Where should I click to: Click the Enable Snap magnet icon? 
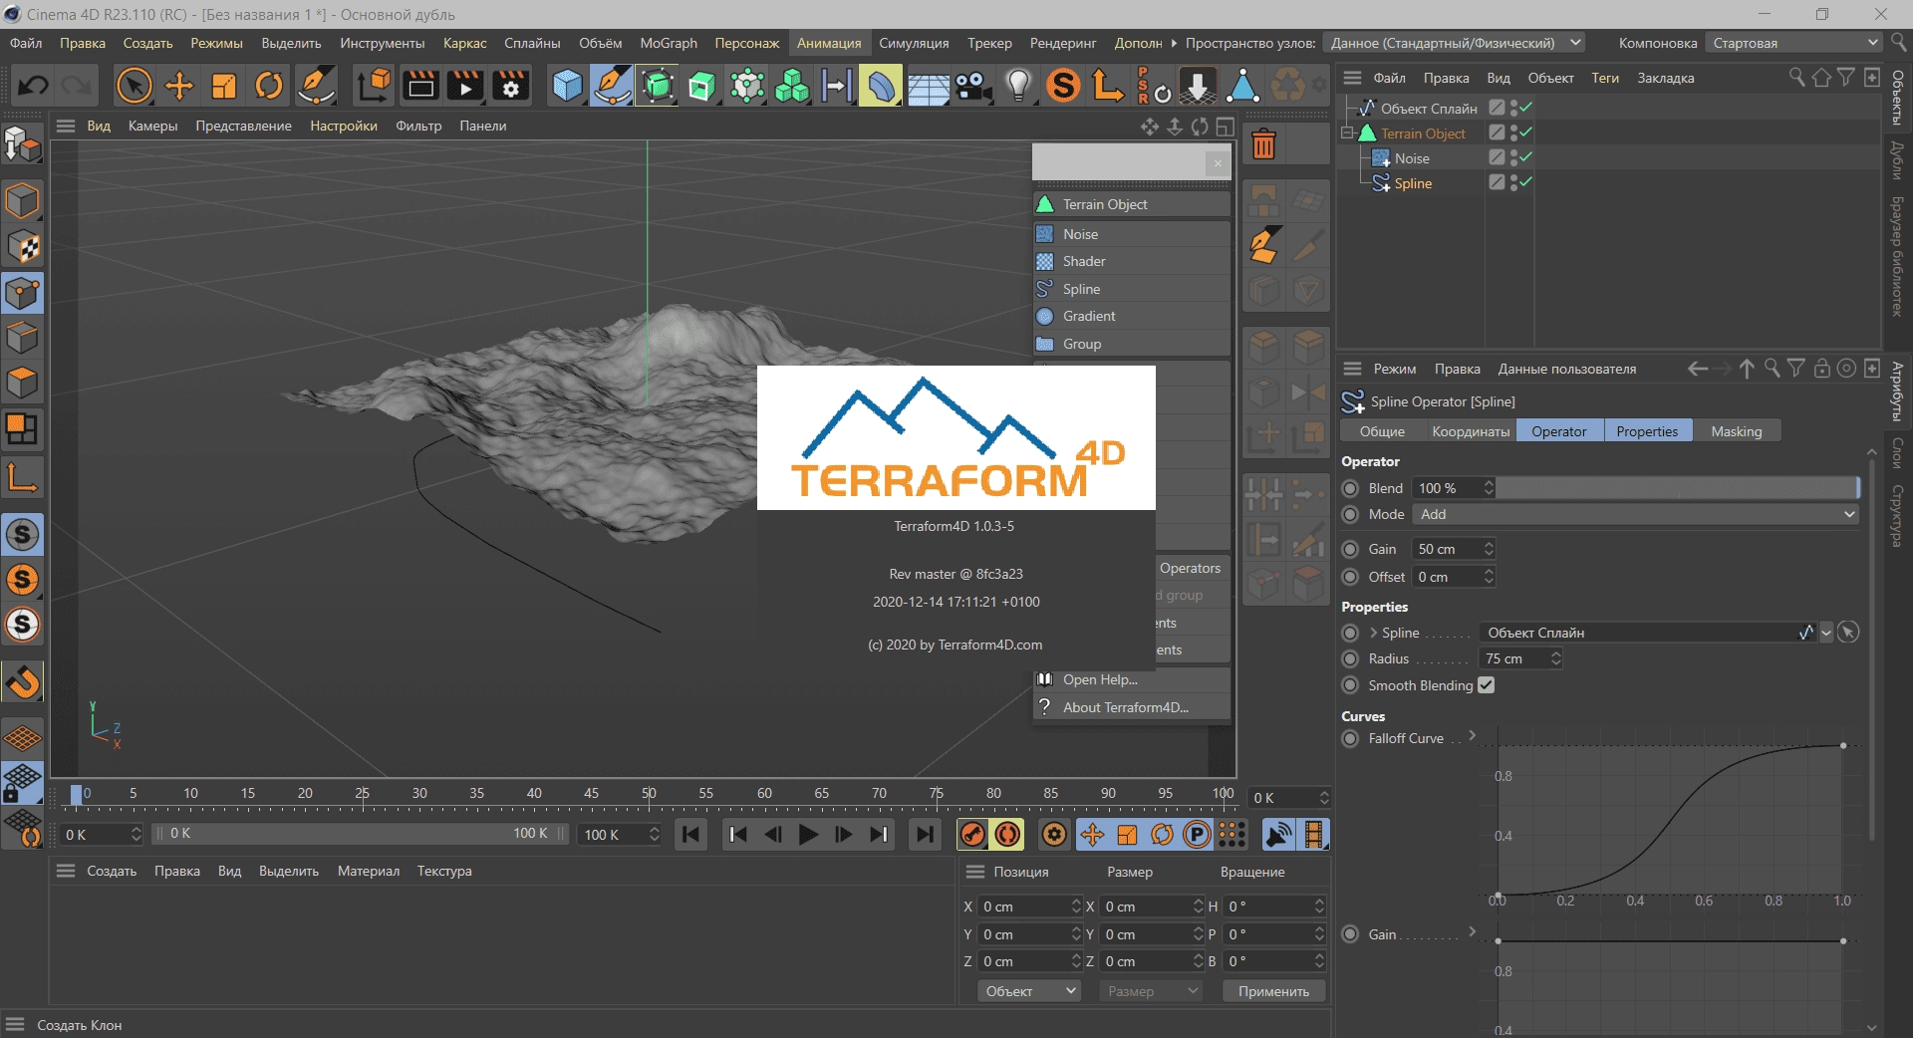(x=23, y=682)
